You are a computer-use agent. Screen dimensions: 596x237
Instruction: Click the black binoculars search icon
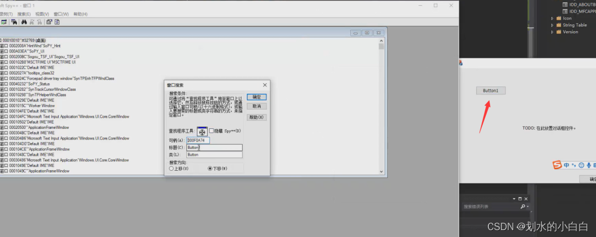[x=24, y=22]
